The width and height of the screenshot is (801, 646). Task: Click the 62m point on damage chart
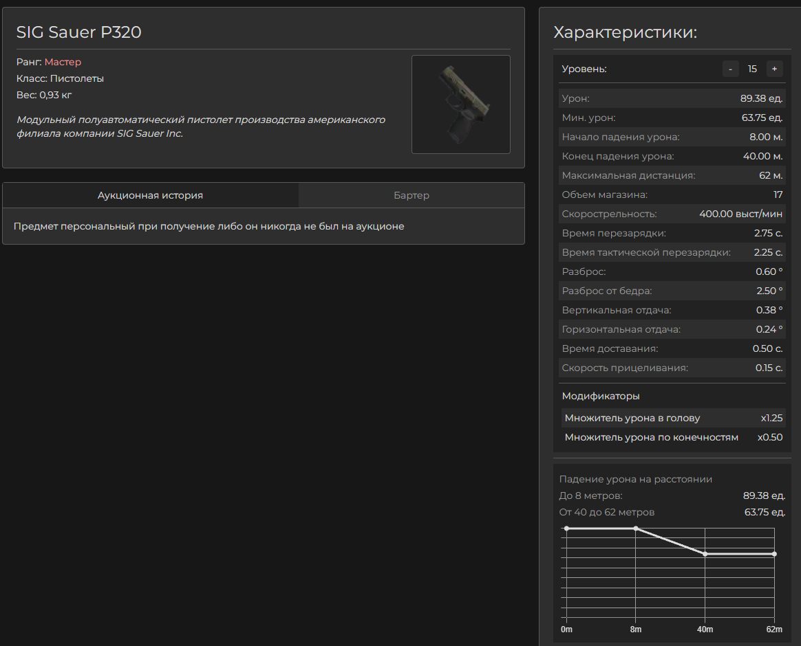tap(774, 554)
